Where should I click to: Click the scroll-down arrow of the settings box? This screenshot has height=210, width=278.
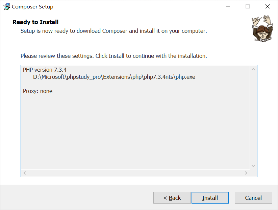tap(253, 166)
